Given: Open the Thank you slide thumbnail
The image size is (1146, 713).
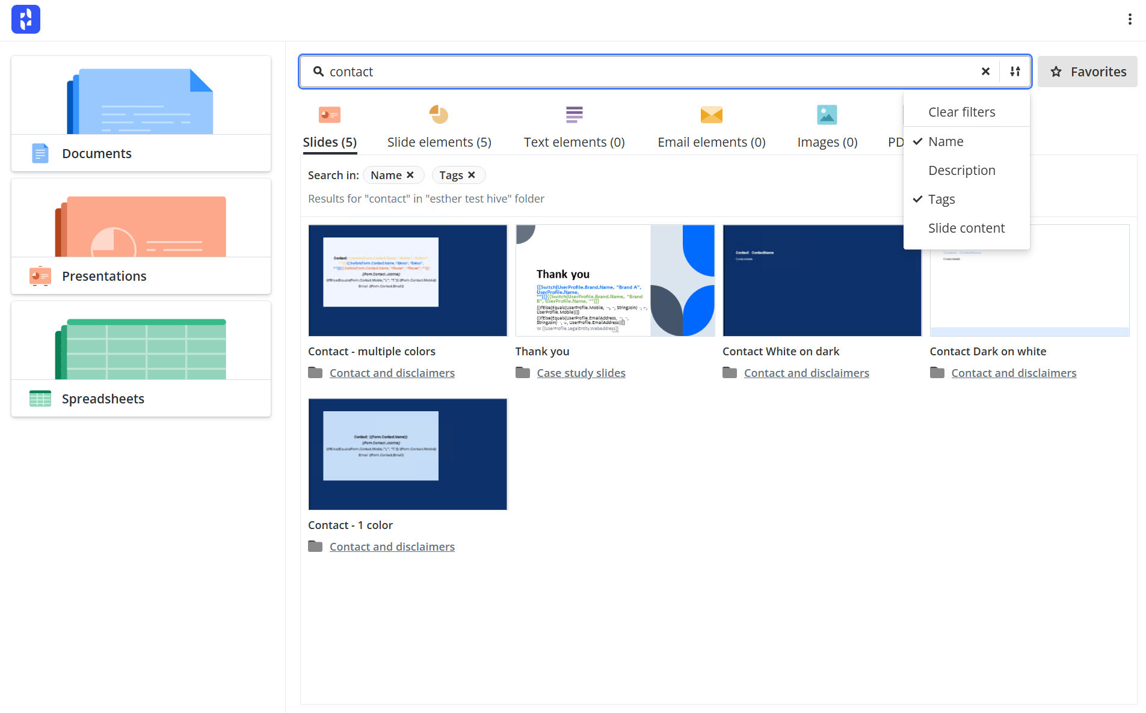Looking at the screenshot, I should [x=615, y=280].
